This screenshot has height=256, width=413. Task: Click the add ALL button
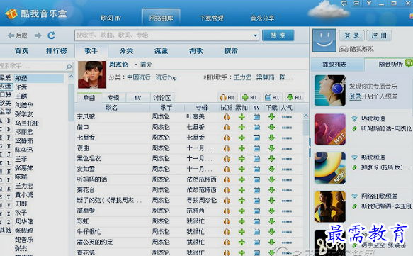tap(250, 98)
